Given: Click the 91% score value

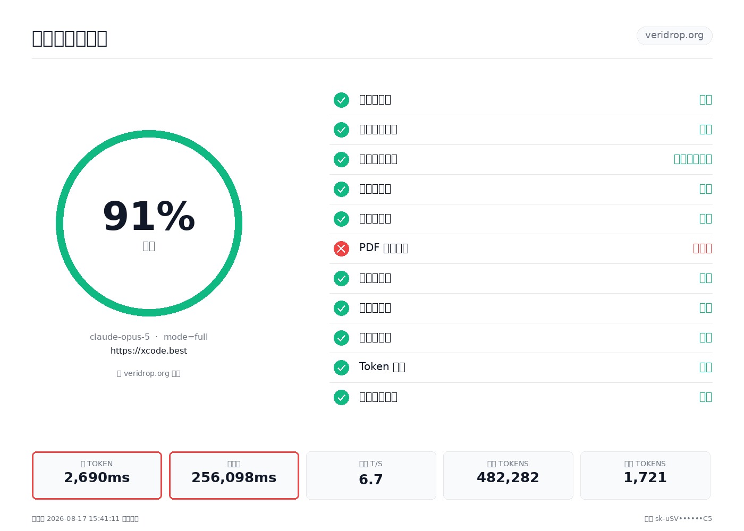Looking at the screenshot, I should point(149,216).
